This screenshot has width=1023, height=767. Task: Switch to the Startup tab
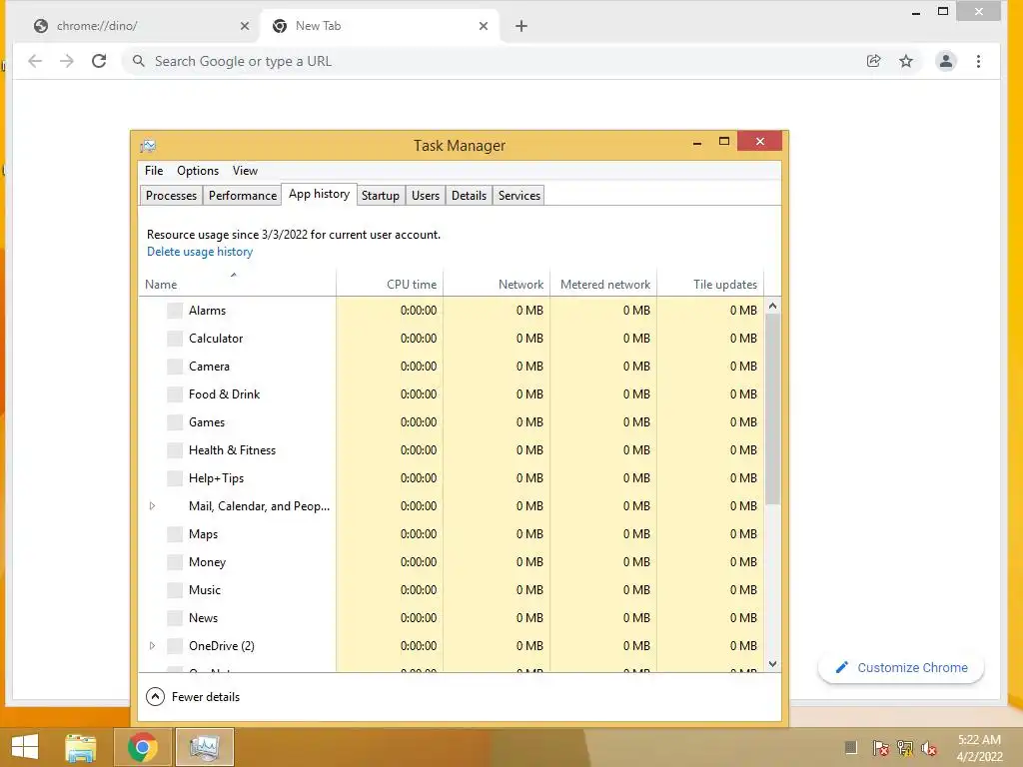[x=381, y=196]
